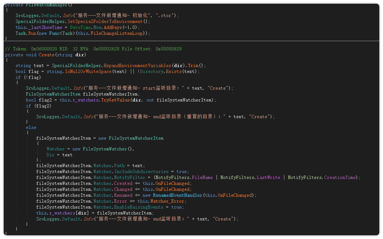
Task: Click the NotifyFilters.LastWrite enum member
Action: (268, 177)
